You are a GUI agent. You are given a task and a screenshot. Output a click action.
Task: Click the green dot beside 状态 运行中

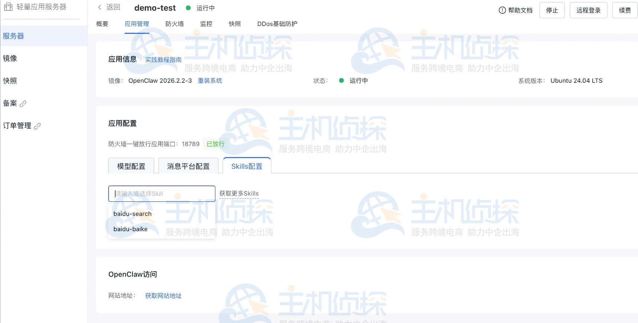tap(342, 80)
